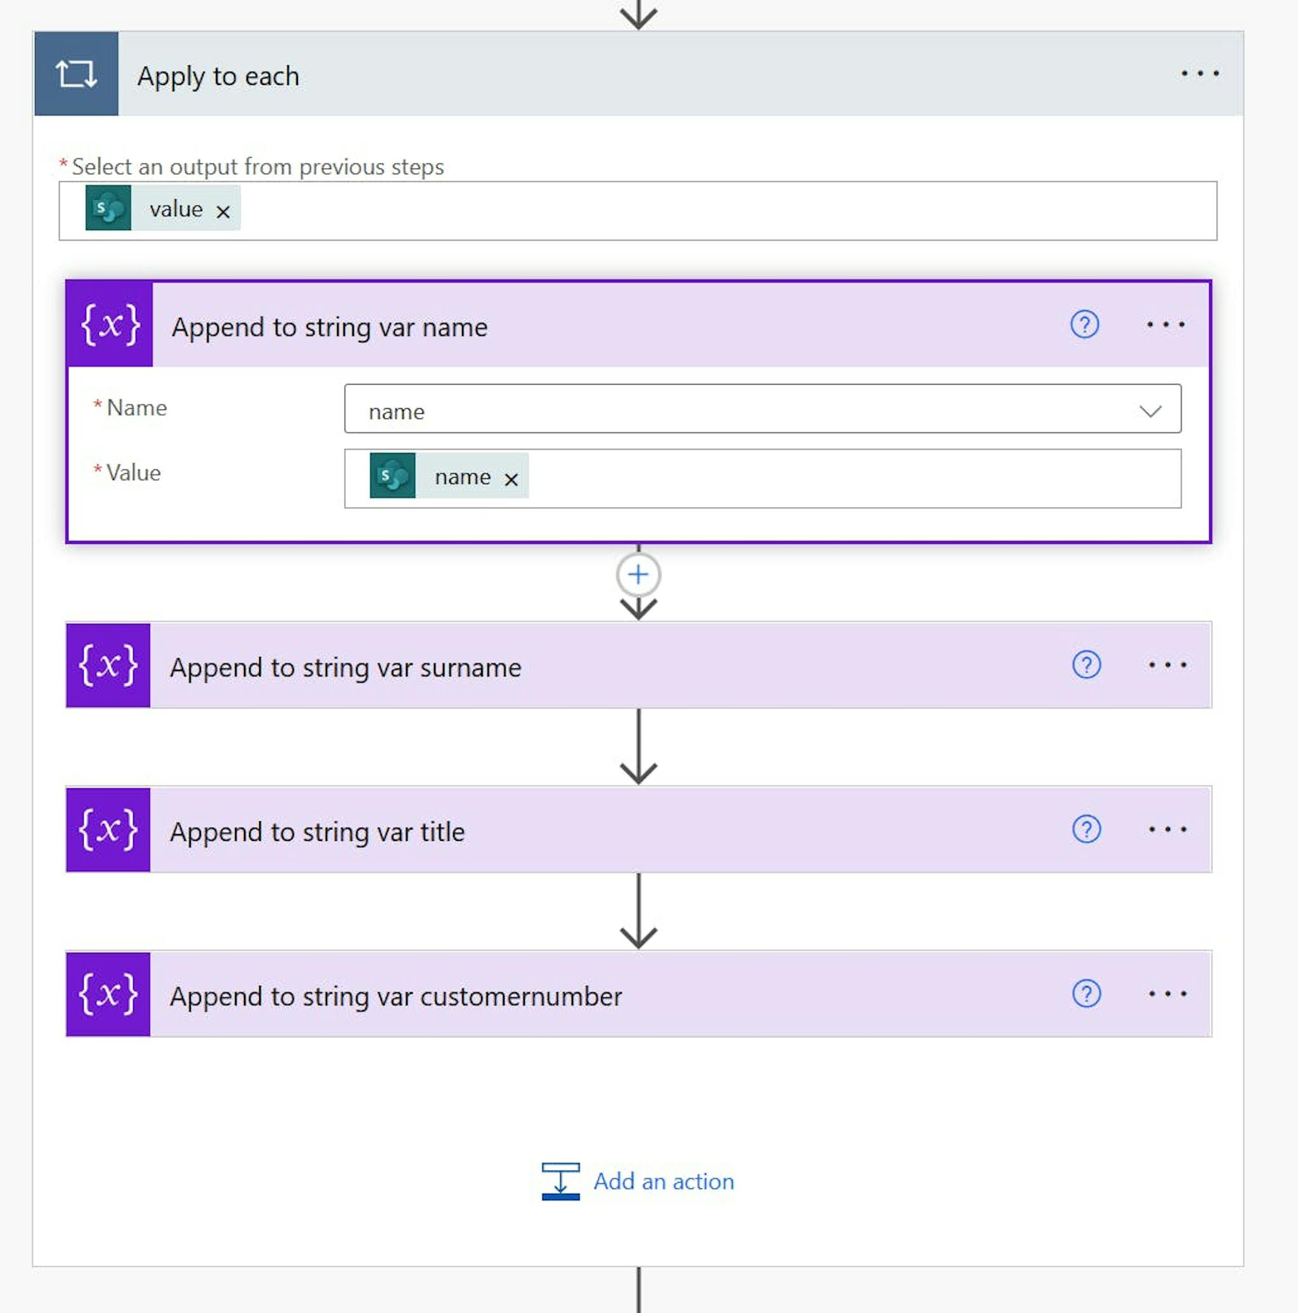Remove the value token from output field

click(x=223, y=212)
